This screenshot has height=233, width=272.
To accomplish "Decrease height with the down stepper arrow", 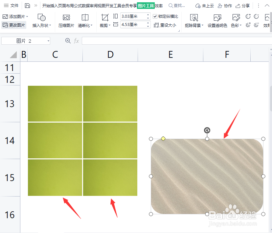I will pos(148,18).
